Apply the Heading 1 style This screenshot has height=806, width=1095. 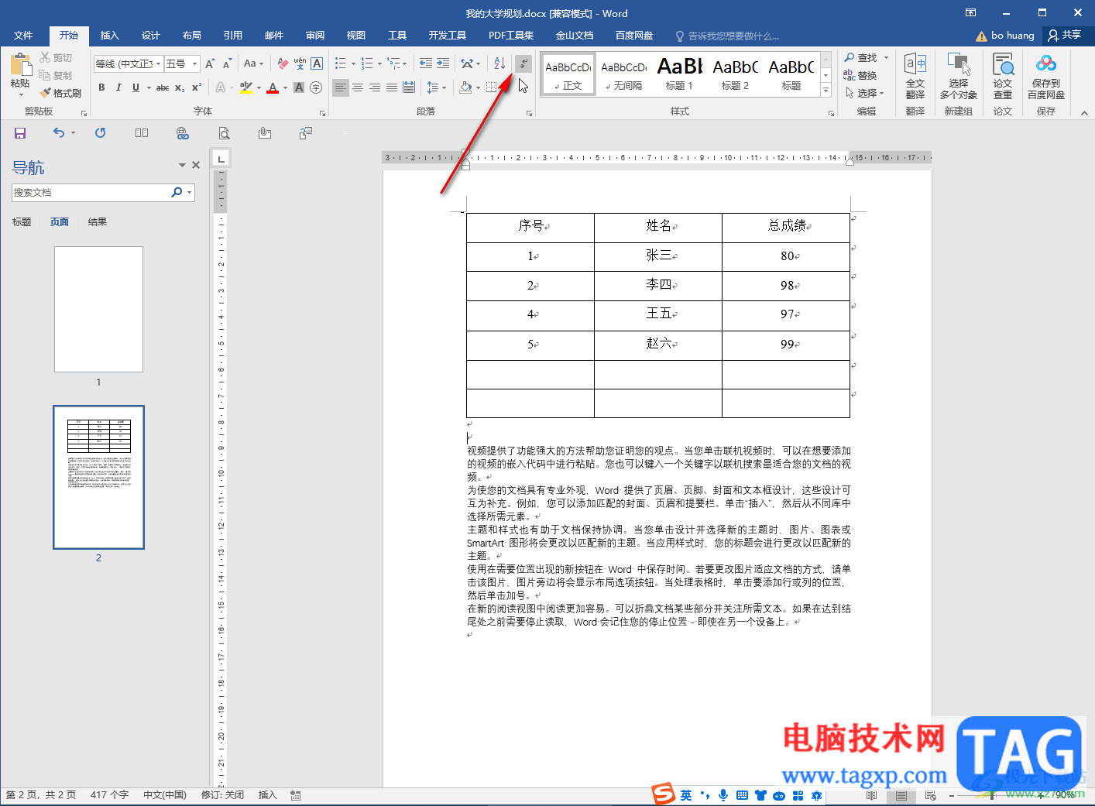coord(680,74)
